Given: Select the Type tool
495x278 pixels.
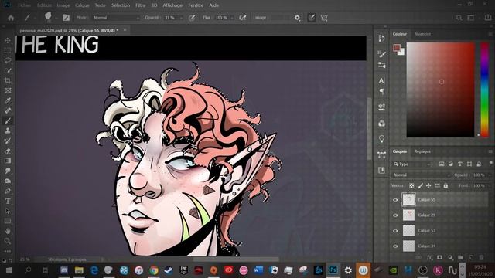Looking at the screenshot, I should click(8, 201).
